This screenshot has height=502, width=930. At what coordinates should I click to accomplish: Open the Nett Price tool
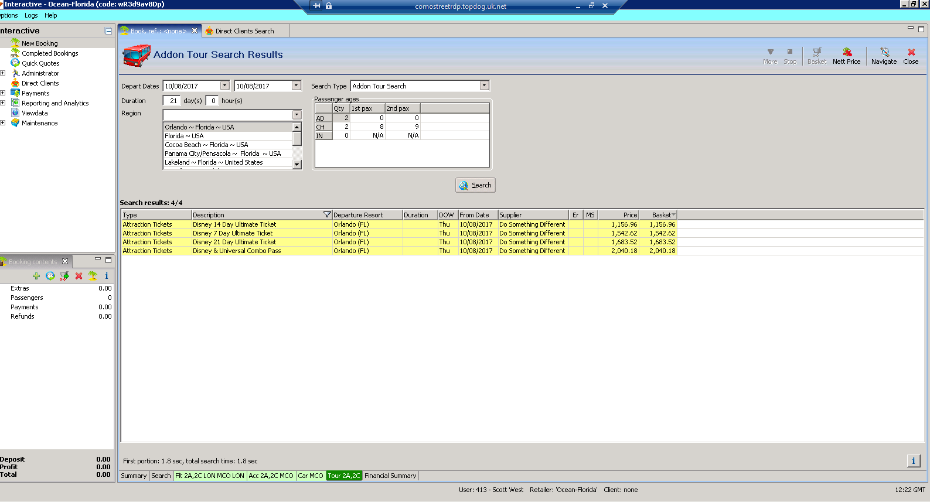847,56
